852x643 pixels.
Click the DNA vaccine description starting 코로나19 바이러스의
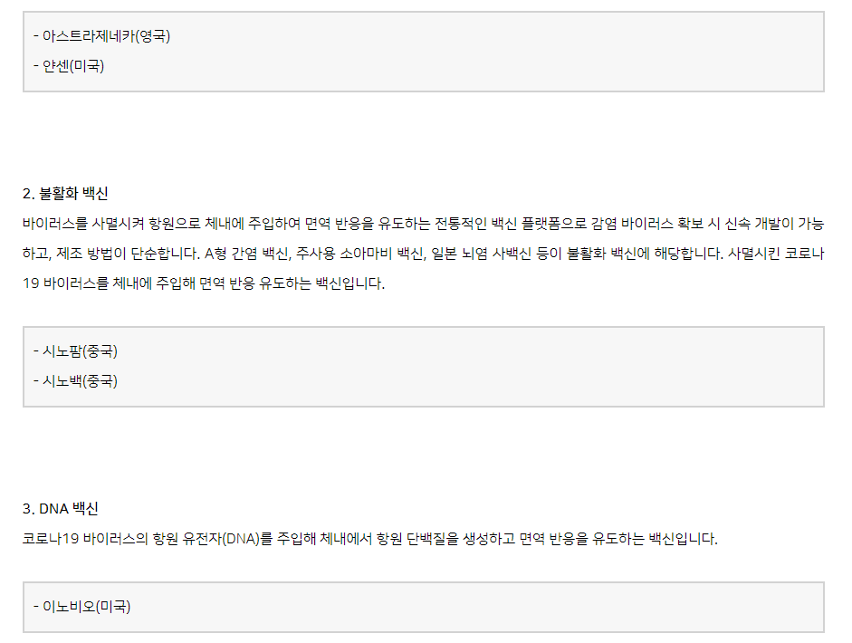(370, 539)
